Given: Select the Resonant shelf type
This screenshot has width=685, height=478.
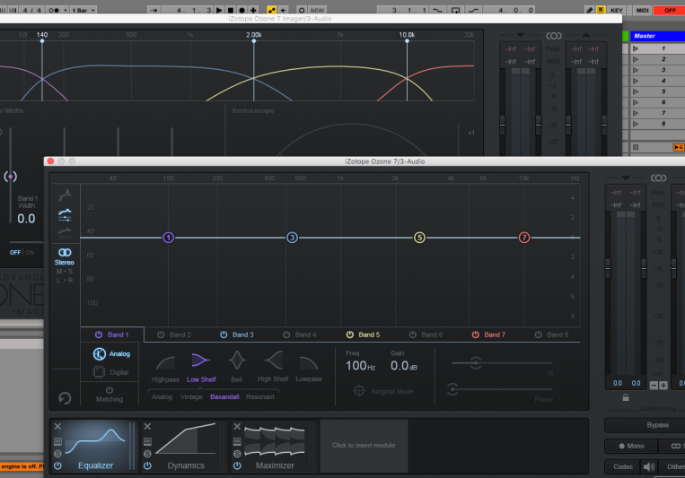Looking at the screenshot, I should [x=260, y=396].
